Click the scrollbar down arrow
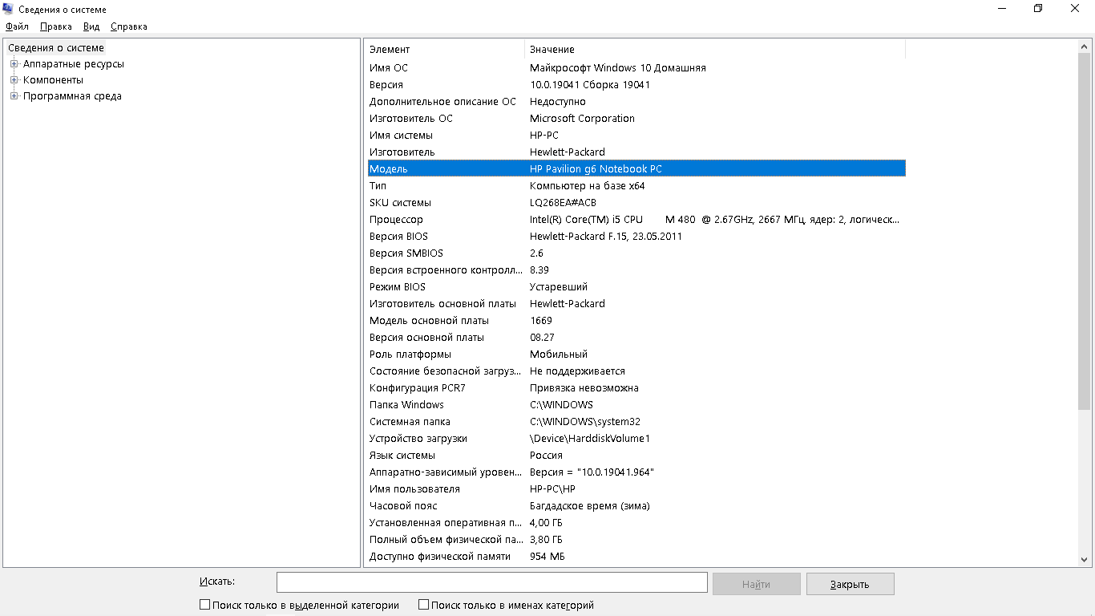The height and width of the screenshot is (616, 1095). [x=1085, y=559]
